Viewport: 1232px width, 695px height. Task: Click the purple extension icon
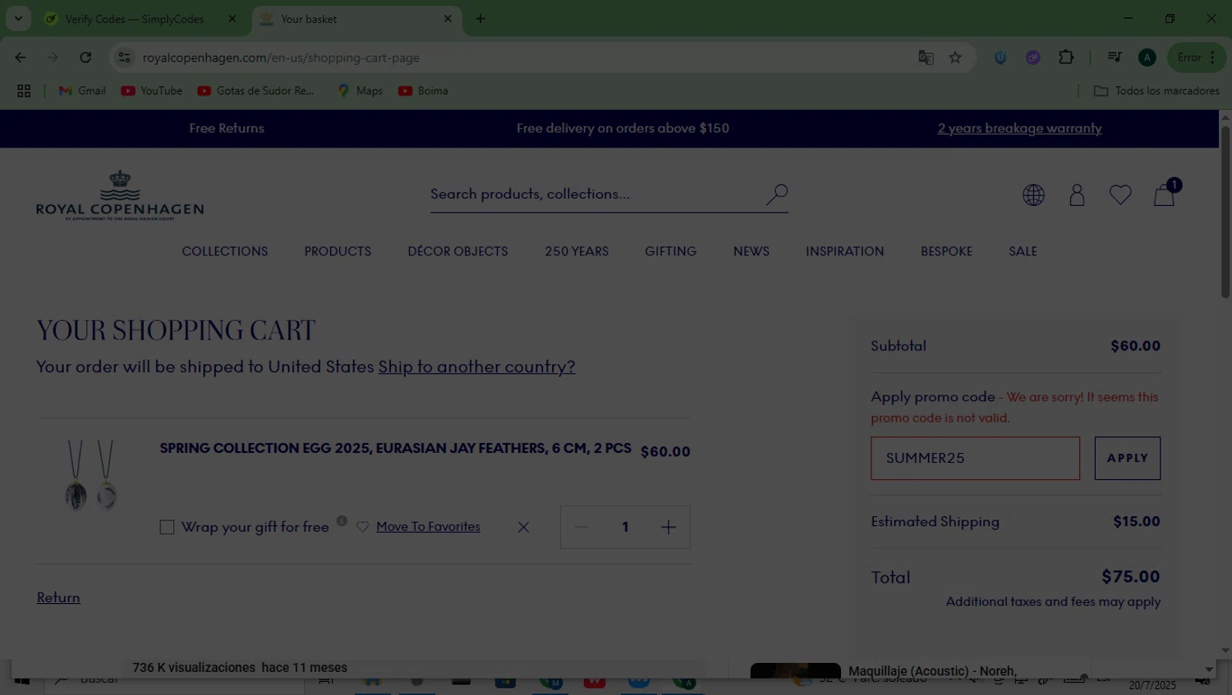tap(1033, 57)
